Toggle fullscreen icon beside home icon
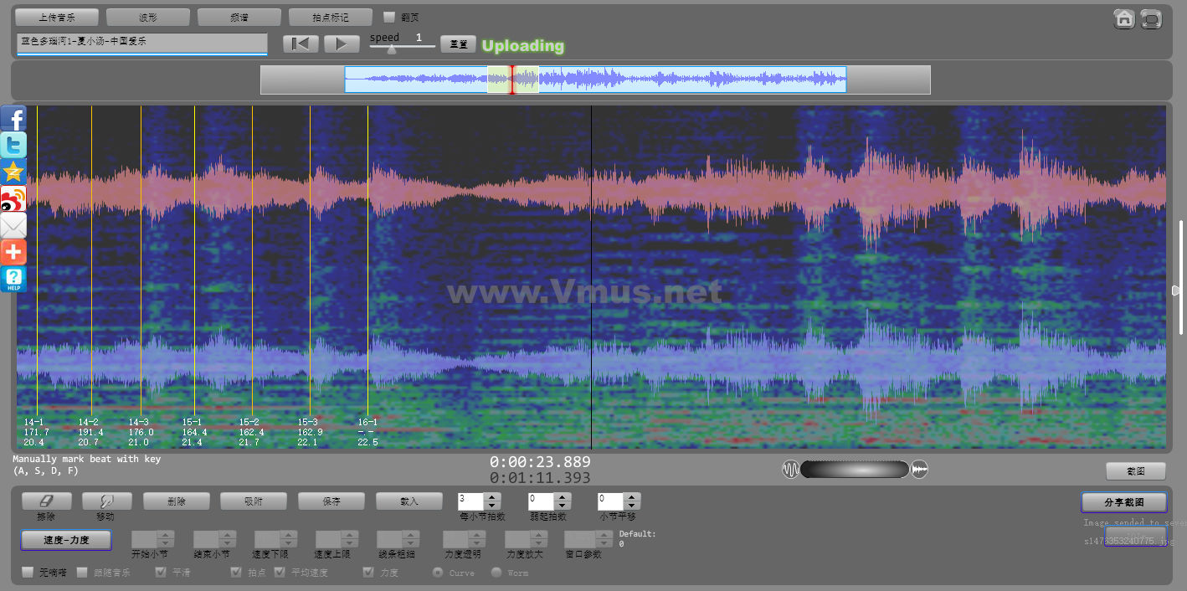Screen dimensions: 1187x591 (1151, 18)
